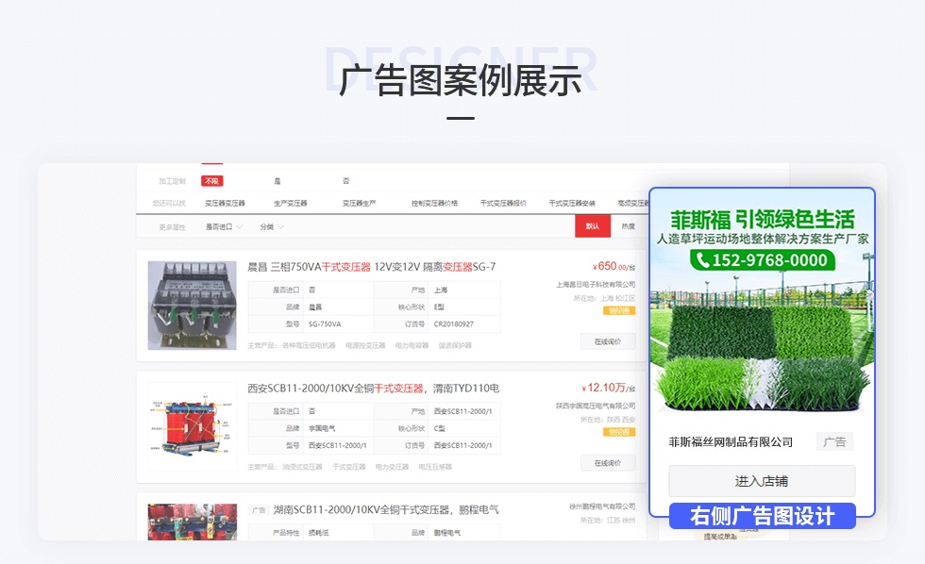This screenshot has height=564, width=925.
Task: Click the 进入店铺 button
Action: [762, 481]
